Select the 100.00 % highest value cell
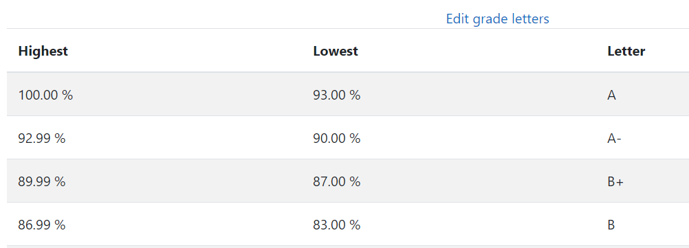This screenshot has width=689, height=248. pos(45,95)
